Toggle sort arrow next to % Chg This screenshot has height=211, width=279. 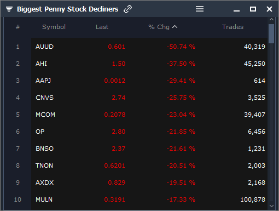(175, 27)
